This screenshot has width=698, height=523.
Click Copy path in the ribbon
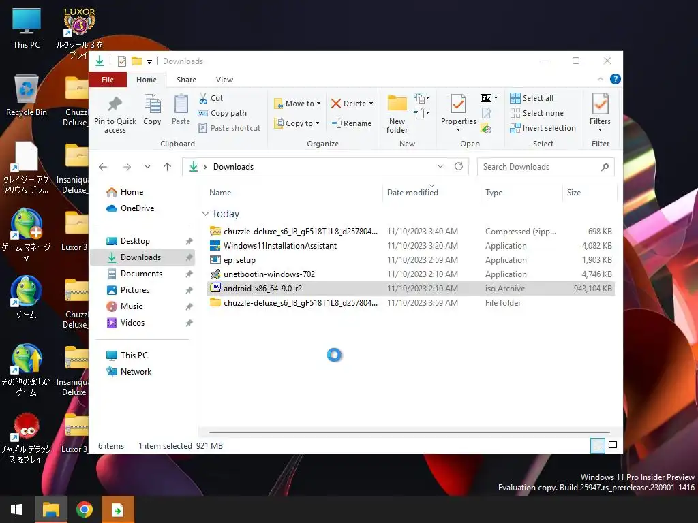coord(222,113)
